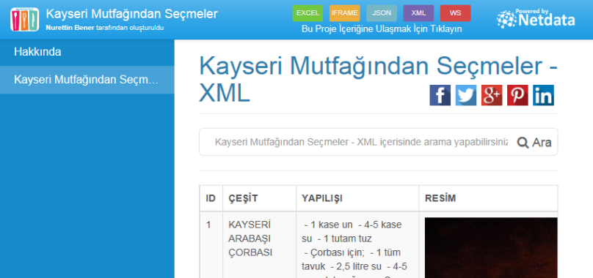The width and height of the screenshot is (593, 278).
Task: Click the purple XML button
Action: 418,13
